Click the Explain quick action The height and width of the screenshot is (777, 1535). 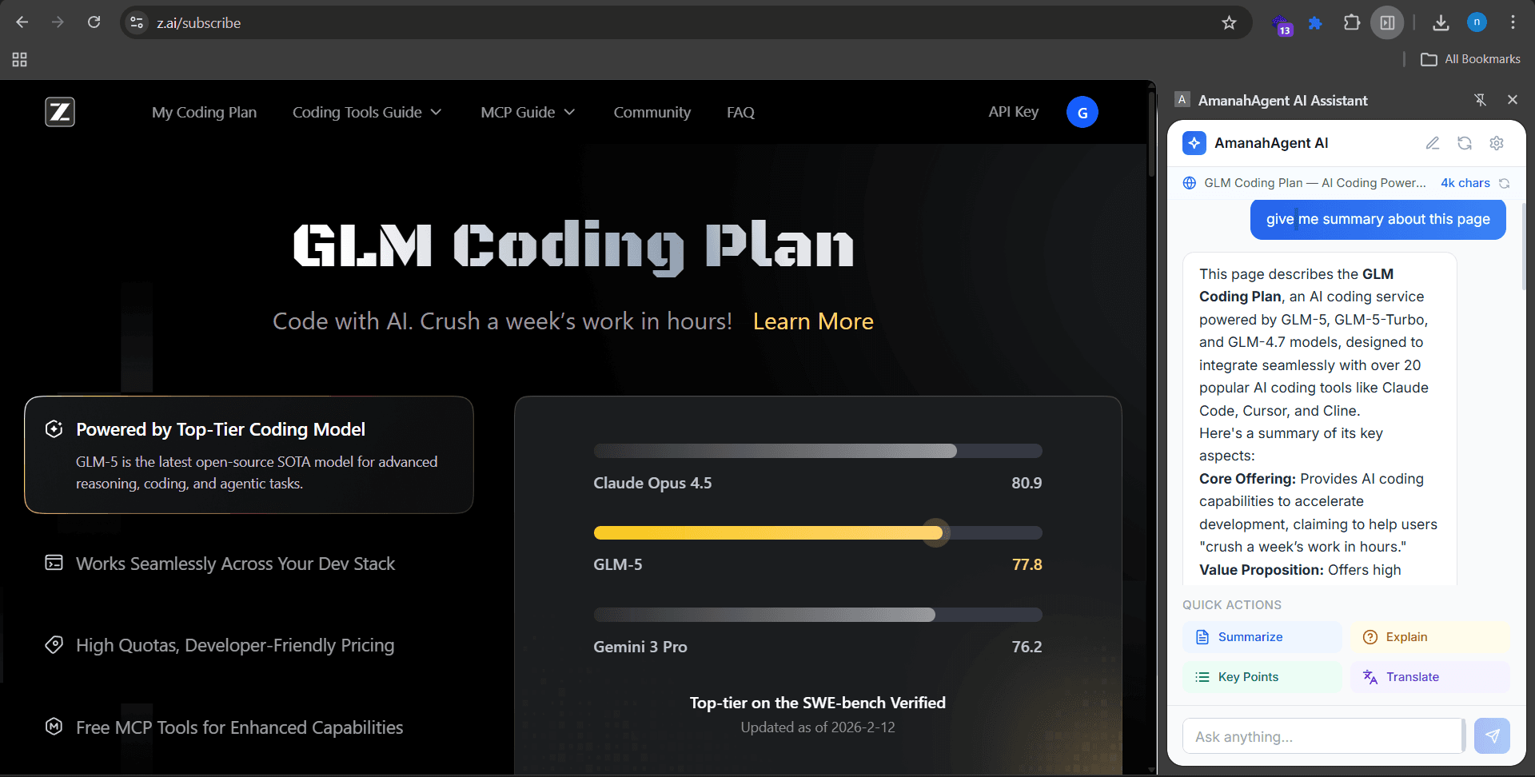[1429, 637]
